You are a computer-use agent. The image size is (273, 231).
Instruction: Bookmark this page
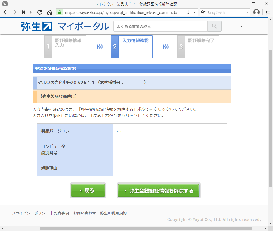point(188,12)
